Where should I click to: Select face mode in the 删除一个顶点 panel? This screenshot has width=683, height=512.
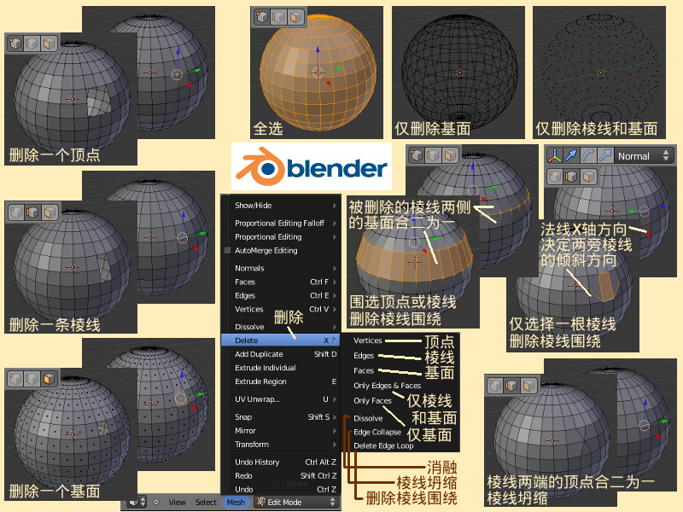click(x=49, y=44)
